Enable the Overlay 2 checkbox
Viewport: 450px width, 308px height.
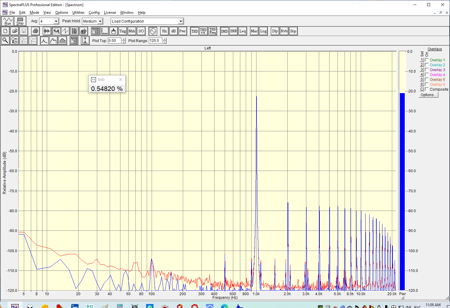pyautogui.click(x=427, y=65)
